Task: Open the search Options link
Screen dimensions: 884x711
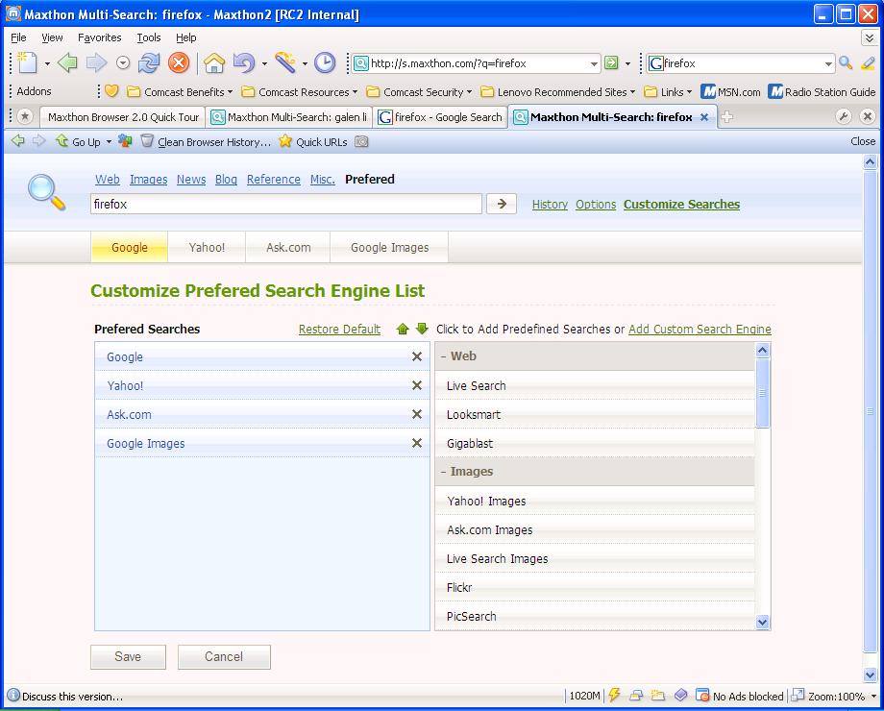Action: click(x=596, y=204)
